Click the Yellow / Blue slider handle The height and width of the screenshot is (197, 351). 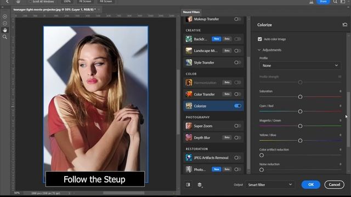[300, 141]
